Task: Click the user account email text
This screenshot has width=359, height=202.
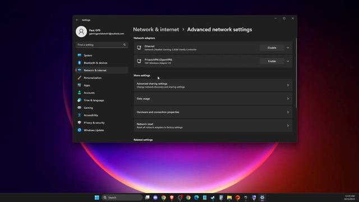Action: pos(107,34)
